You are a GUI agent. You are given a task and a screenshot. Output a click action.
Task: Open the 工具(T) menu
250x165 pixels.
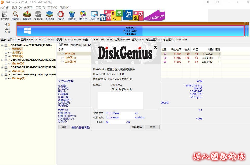(x=40, y=7)
